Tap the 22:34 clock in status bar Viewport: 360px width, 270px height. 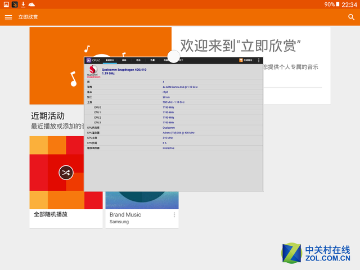click(349, 4)
